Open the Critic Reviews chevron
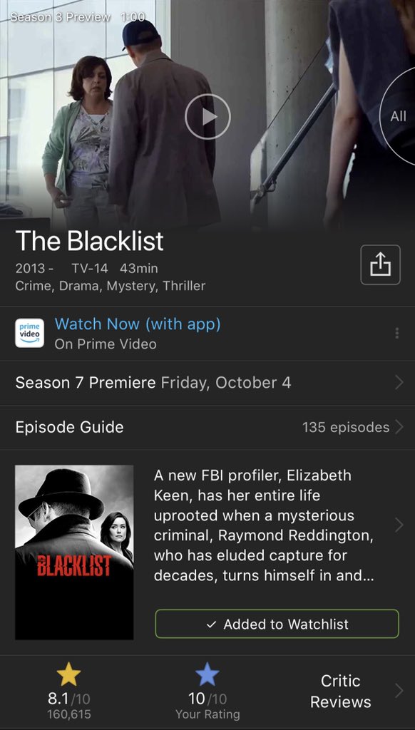 (399, 691)
